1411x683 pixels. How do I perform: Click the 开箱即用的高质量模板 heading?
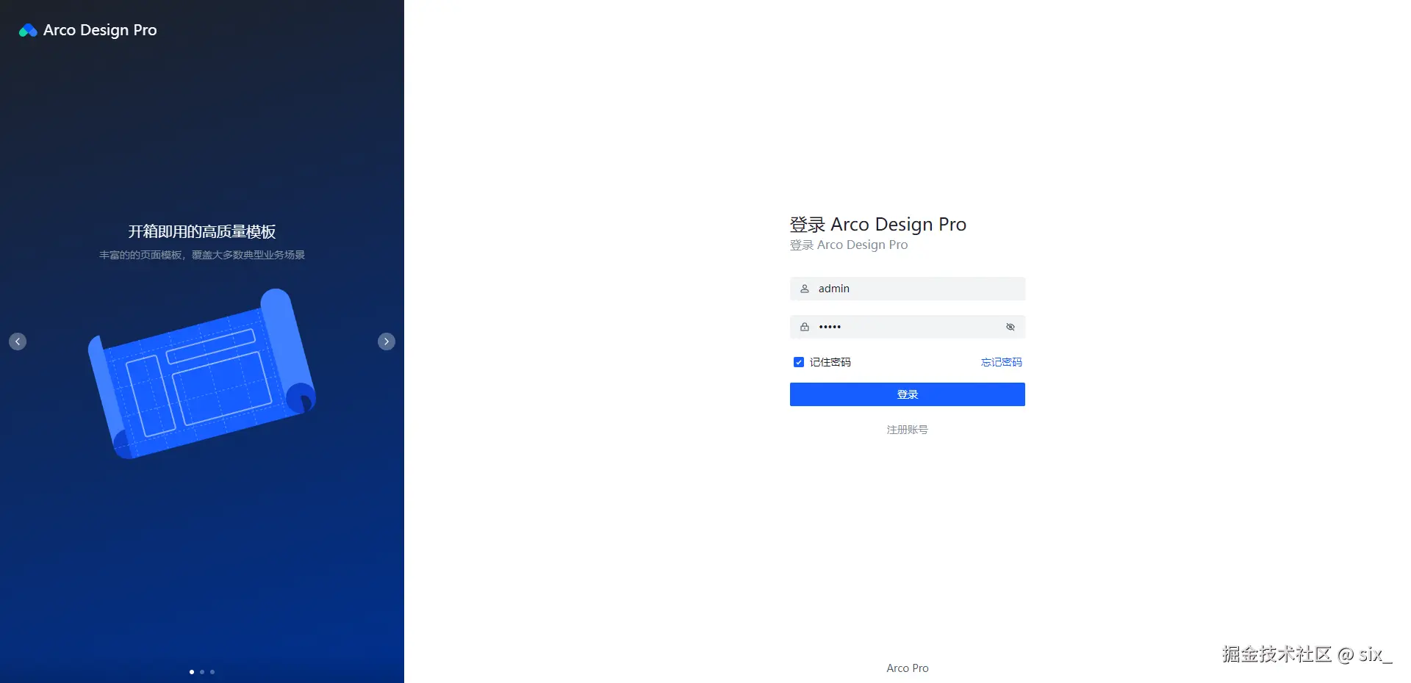point(202,231)
